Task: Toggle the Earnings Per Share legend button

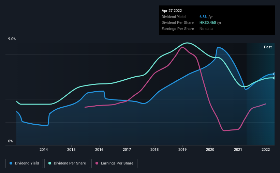Action: click(114, 163)
